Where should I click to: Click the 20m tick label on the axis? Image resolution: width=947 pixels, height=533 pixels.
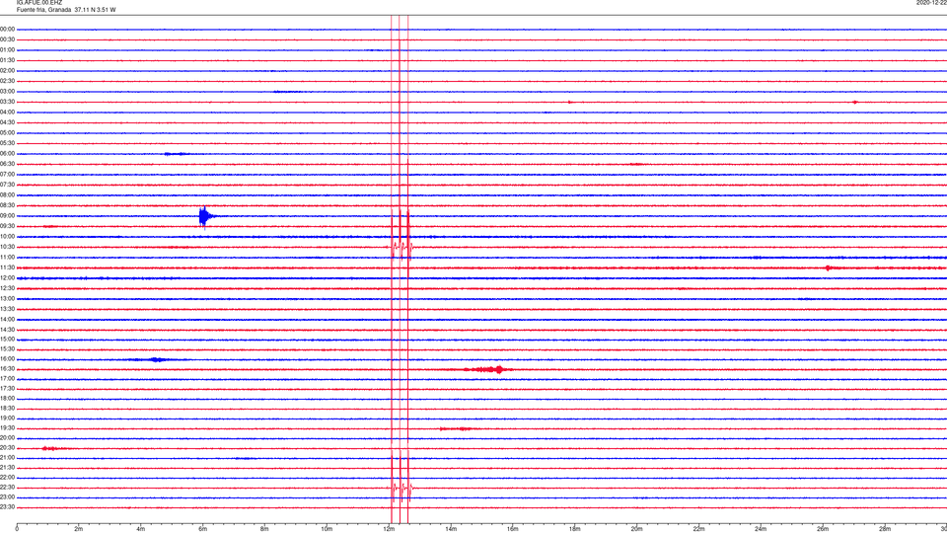[x=636, y=529]
